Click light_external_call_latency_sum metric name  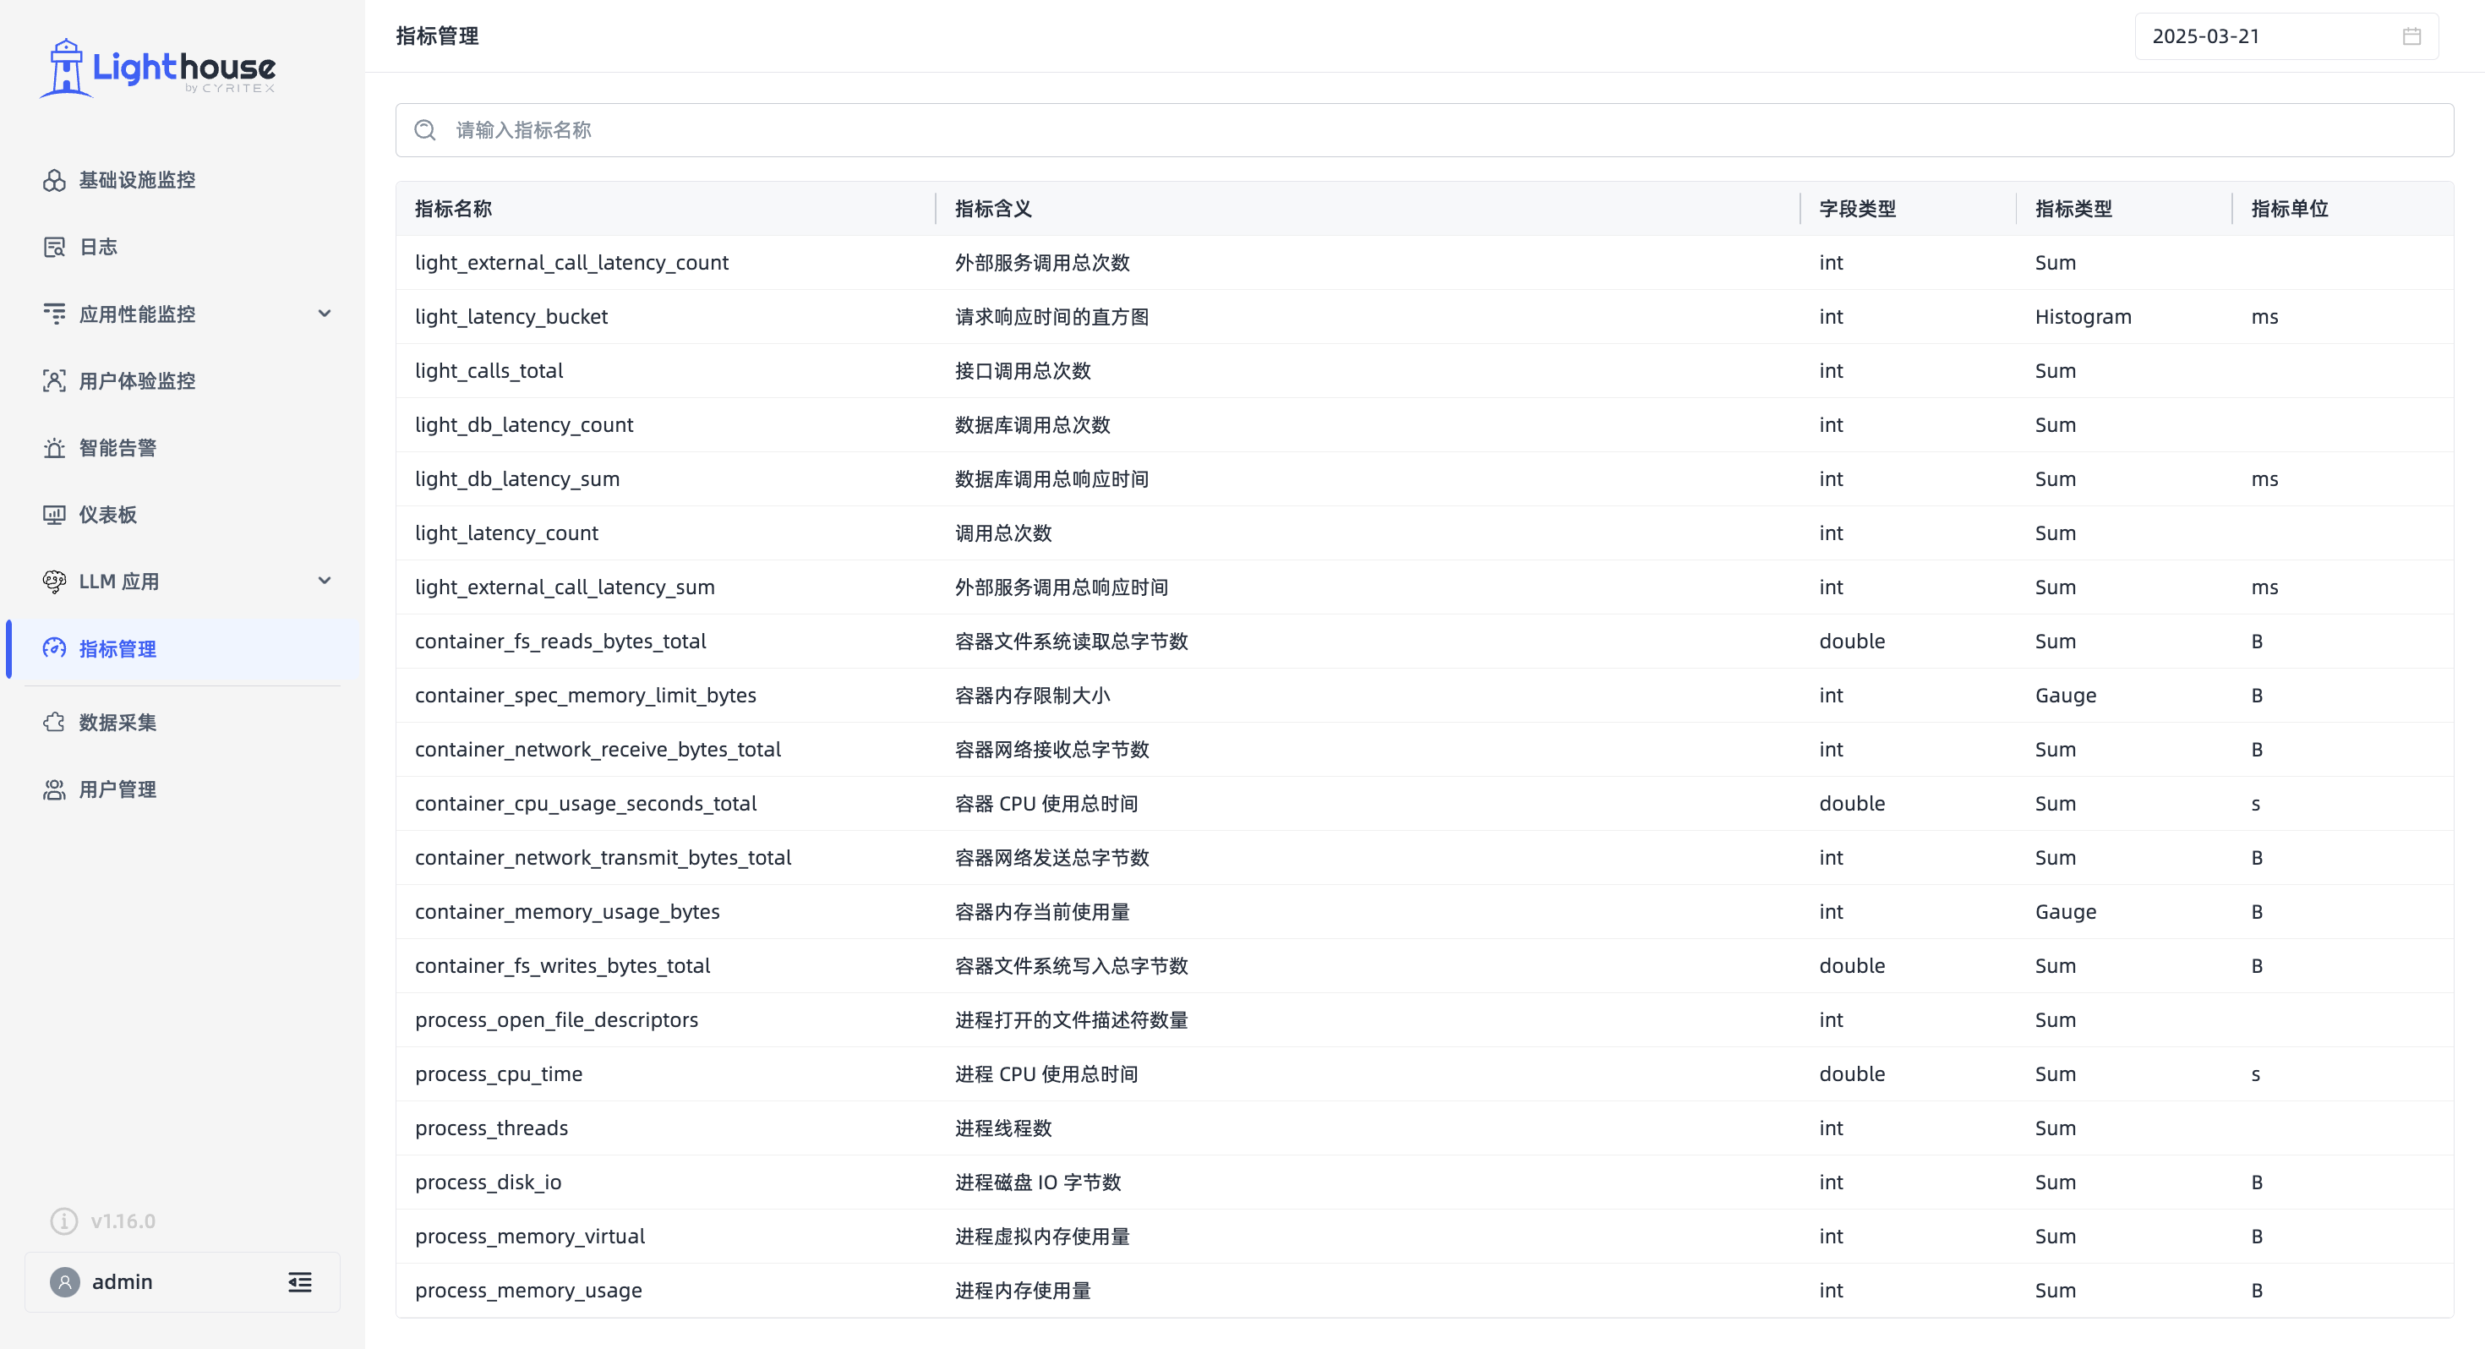[x=565, y=587]
